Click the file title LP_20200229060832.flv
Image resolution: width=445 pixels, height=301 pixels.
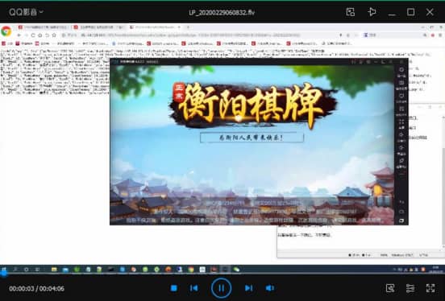222,12
